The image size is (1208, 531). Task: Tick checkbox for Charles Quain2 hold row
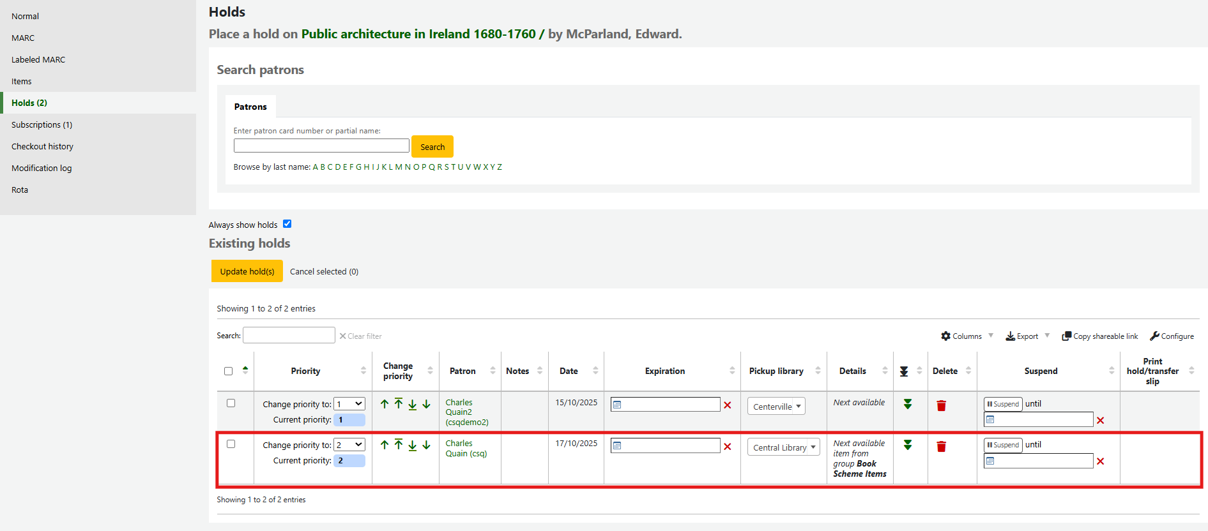[231, 403]
